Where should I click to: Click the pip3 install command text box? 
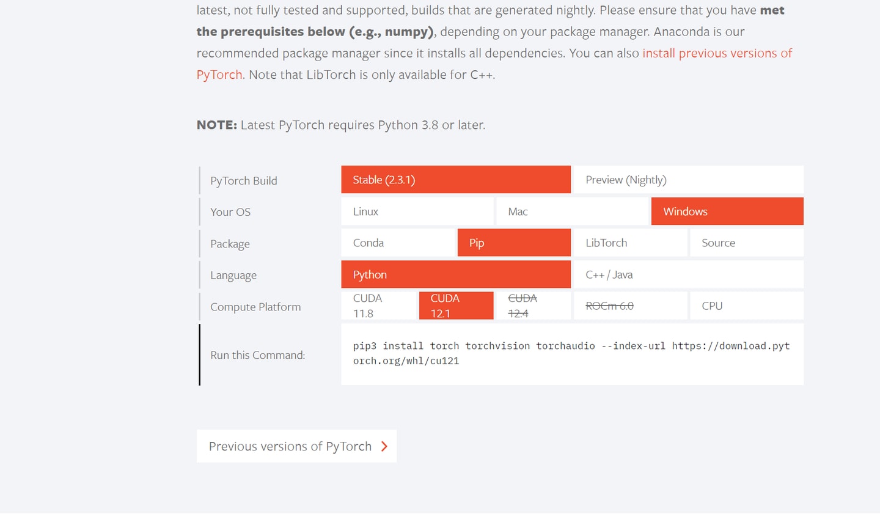(x=572, y=354)
